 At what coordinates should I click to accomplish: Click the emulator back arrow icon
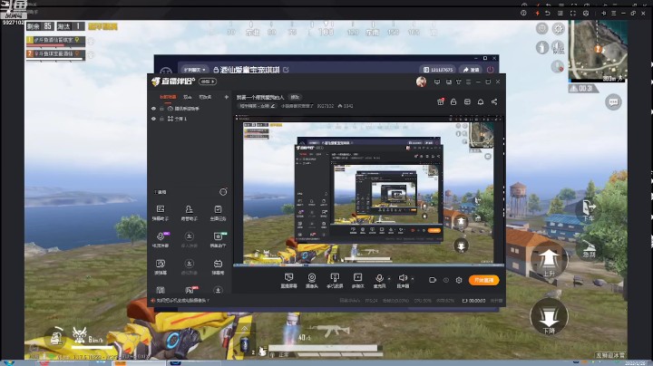548,14
